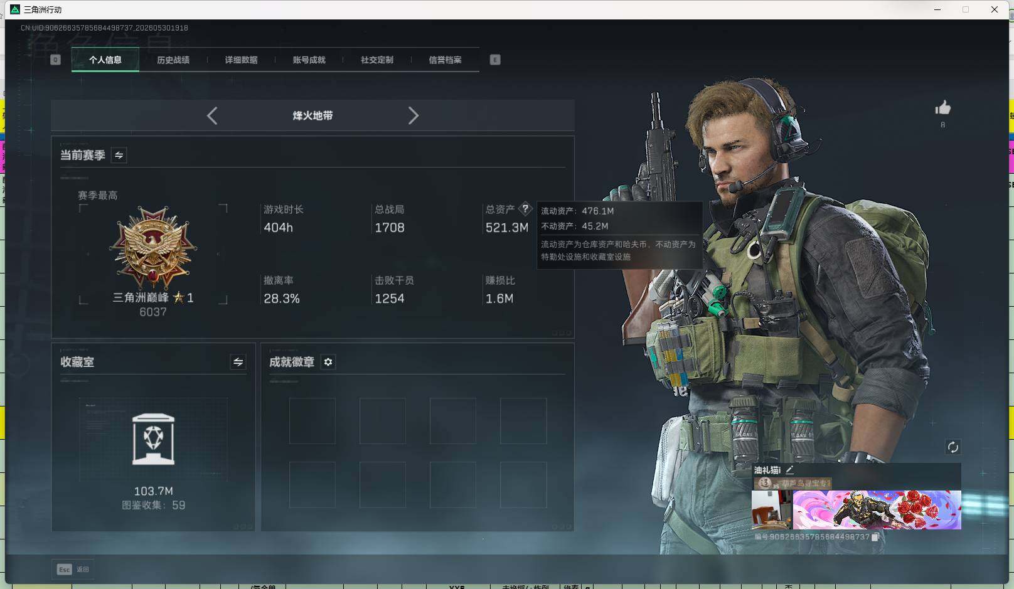This screenshot has height=589, width=1014.
Task: Close the 三角洲行动 window
Action: point(995,9)
